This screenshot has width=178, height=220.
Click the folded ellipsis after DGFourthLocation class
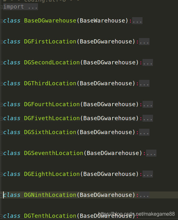(x=148, y=104)
